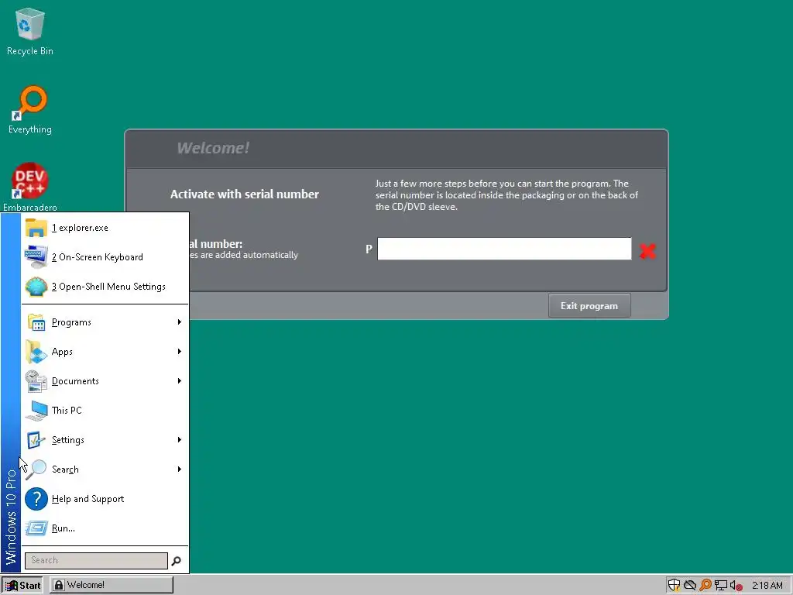Viewport: 793px width, 595px height.
Task: Expand the Programs submenu arrow
Action: [x=179, y=322]
